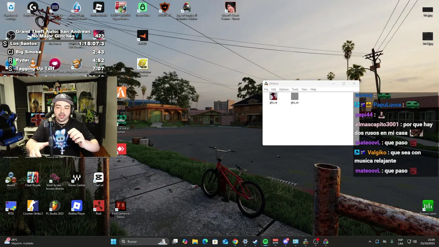439x247 pixels.
Task: Select the dxwnd desktop shortcut
Action: 11,179
